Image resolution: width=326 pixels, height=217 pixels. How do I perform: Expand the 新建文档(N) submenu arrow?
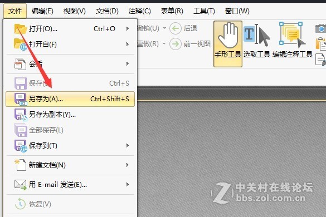coord(128,165)
